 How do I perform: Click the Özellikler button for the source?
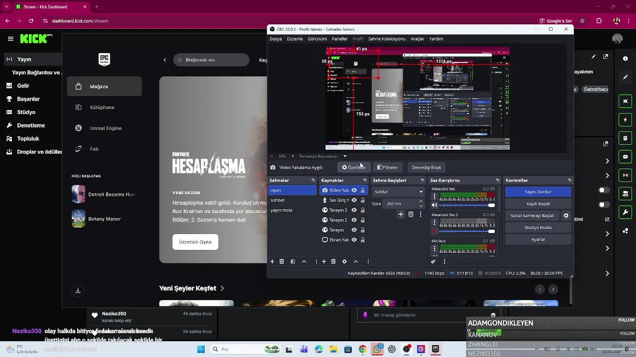tap(353, 168)
